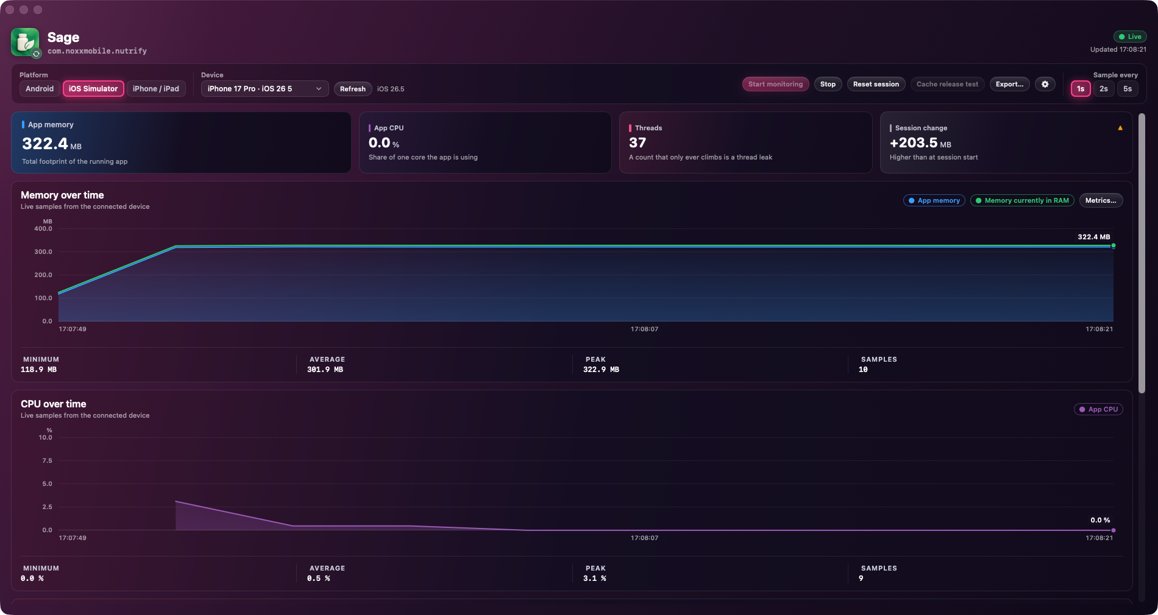The height and width of the screenshot is (615, 1158).
Task: Click the iOS 26.5 version label
Action: coord(391,89)
